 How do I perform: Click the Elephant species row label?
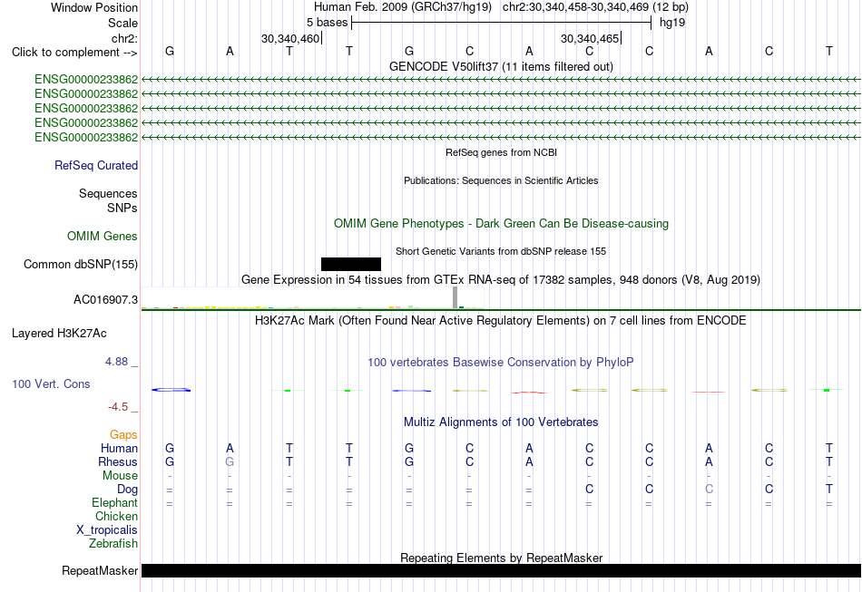point(114,503)
